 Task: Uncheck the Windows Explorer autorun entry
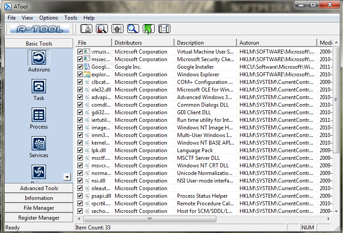click(x=80, y=75)
